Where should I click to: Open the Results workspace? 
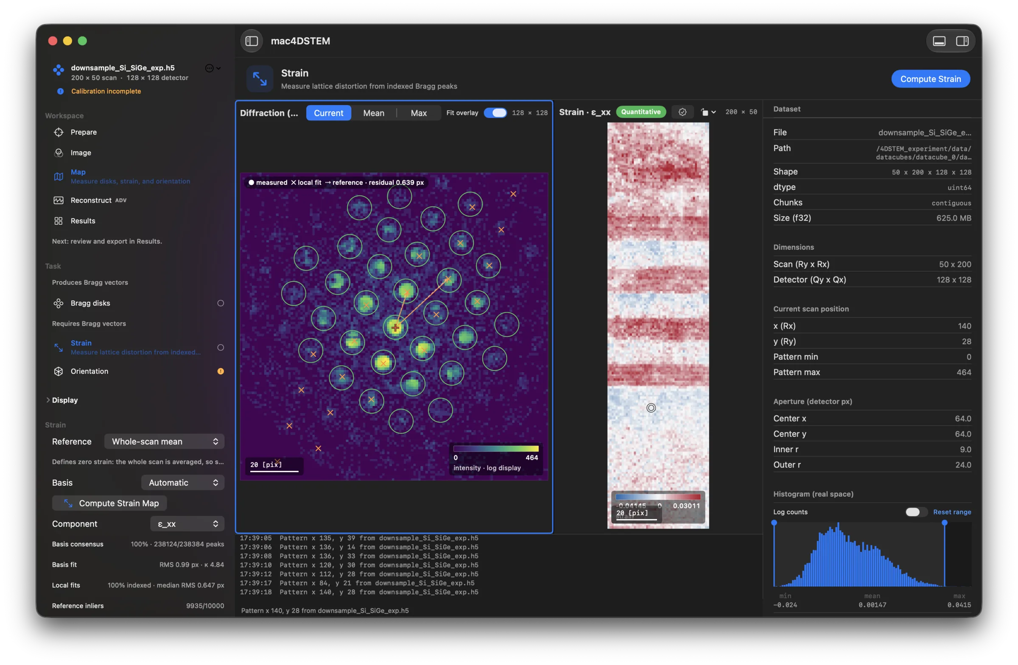point(83,220)
